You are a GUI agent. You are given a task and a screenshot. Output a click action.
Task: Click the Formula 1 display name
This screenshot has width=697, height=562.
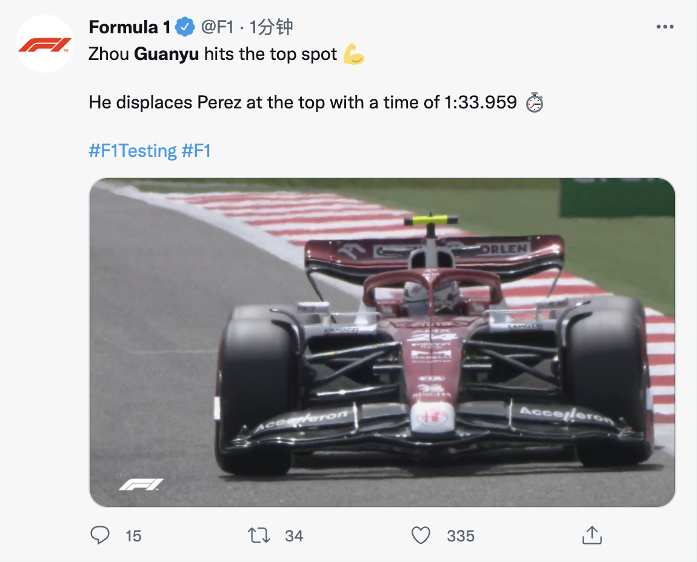coord(130,27)
